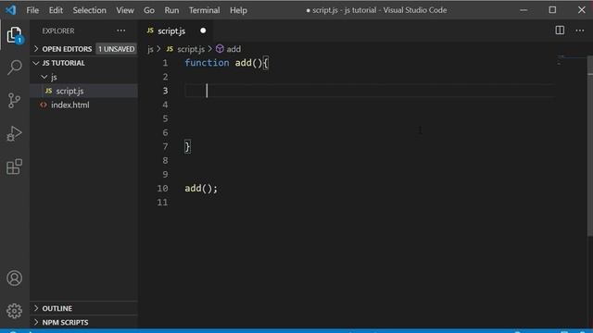Expand the Outline section

(36, 308)
